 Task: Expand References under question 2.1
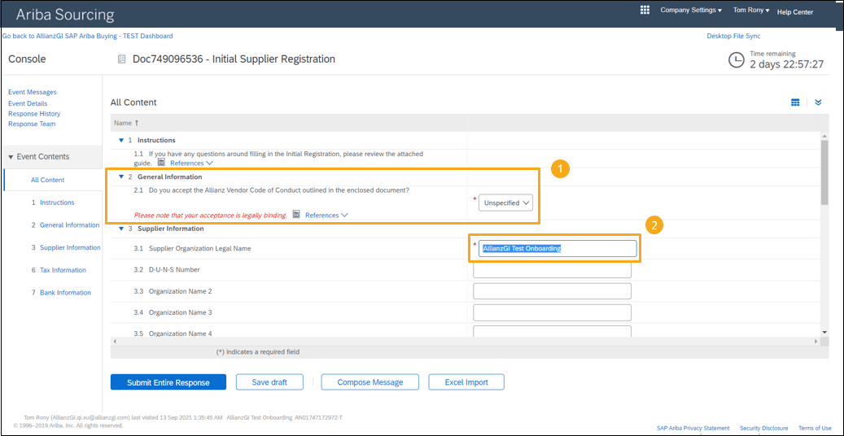[x=326, y=215]
